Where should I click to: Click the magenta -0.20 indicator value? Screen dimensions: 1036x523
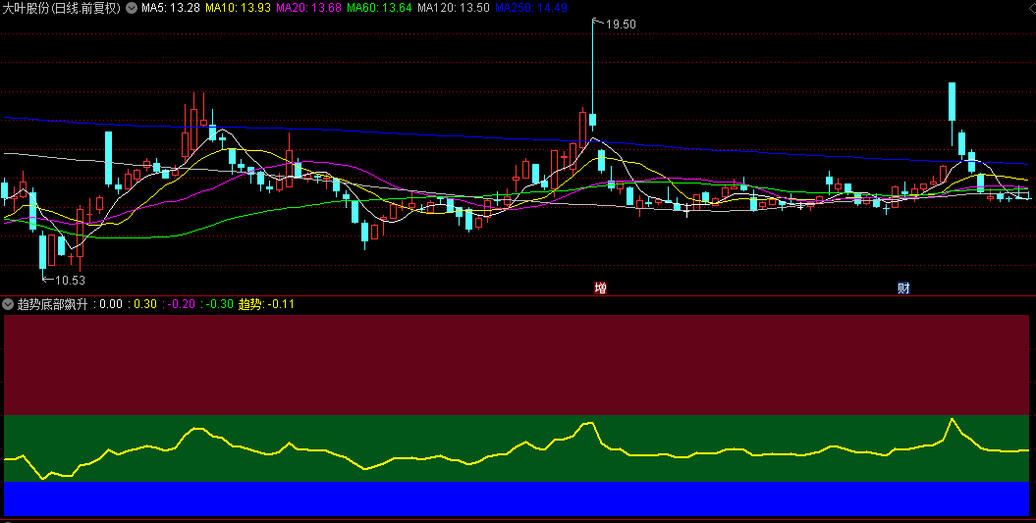click(x=182, y=304)
